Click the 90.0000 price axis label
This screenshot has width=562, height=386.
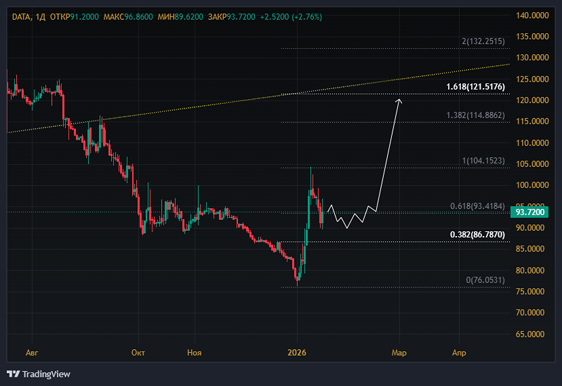[530, 228]
